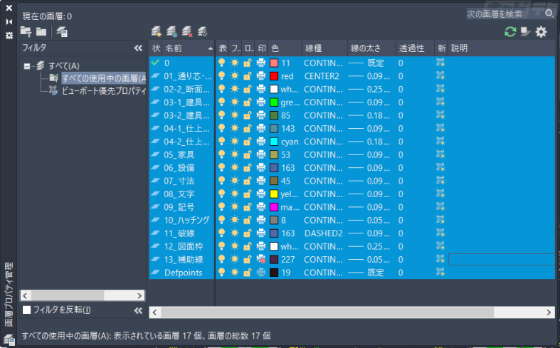Click the double chevron beside フィルタを反転
The height and width of the screenshot is (348, 560).
[x=138, y=310]
